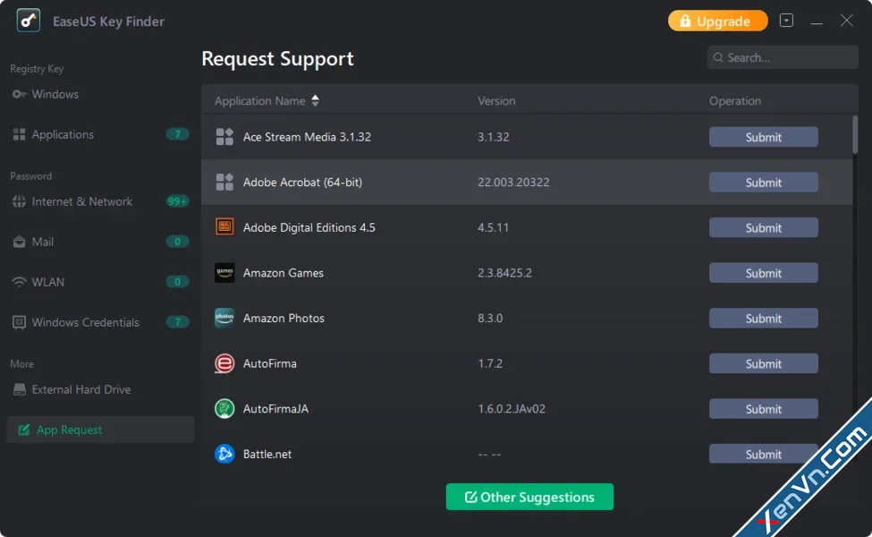Click the Operation column header
This screenshot has width=872, height=537.
tap(734, 101)
